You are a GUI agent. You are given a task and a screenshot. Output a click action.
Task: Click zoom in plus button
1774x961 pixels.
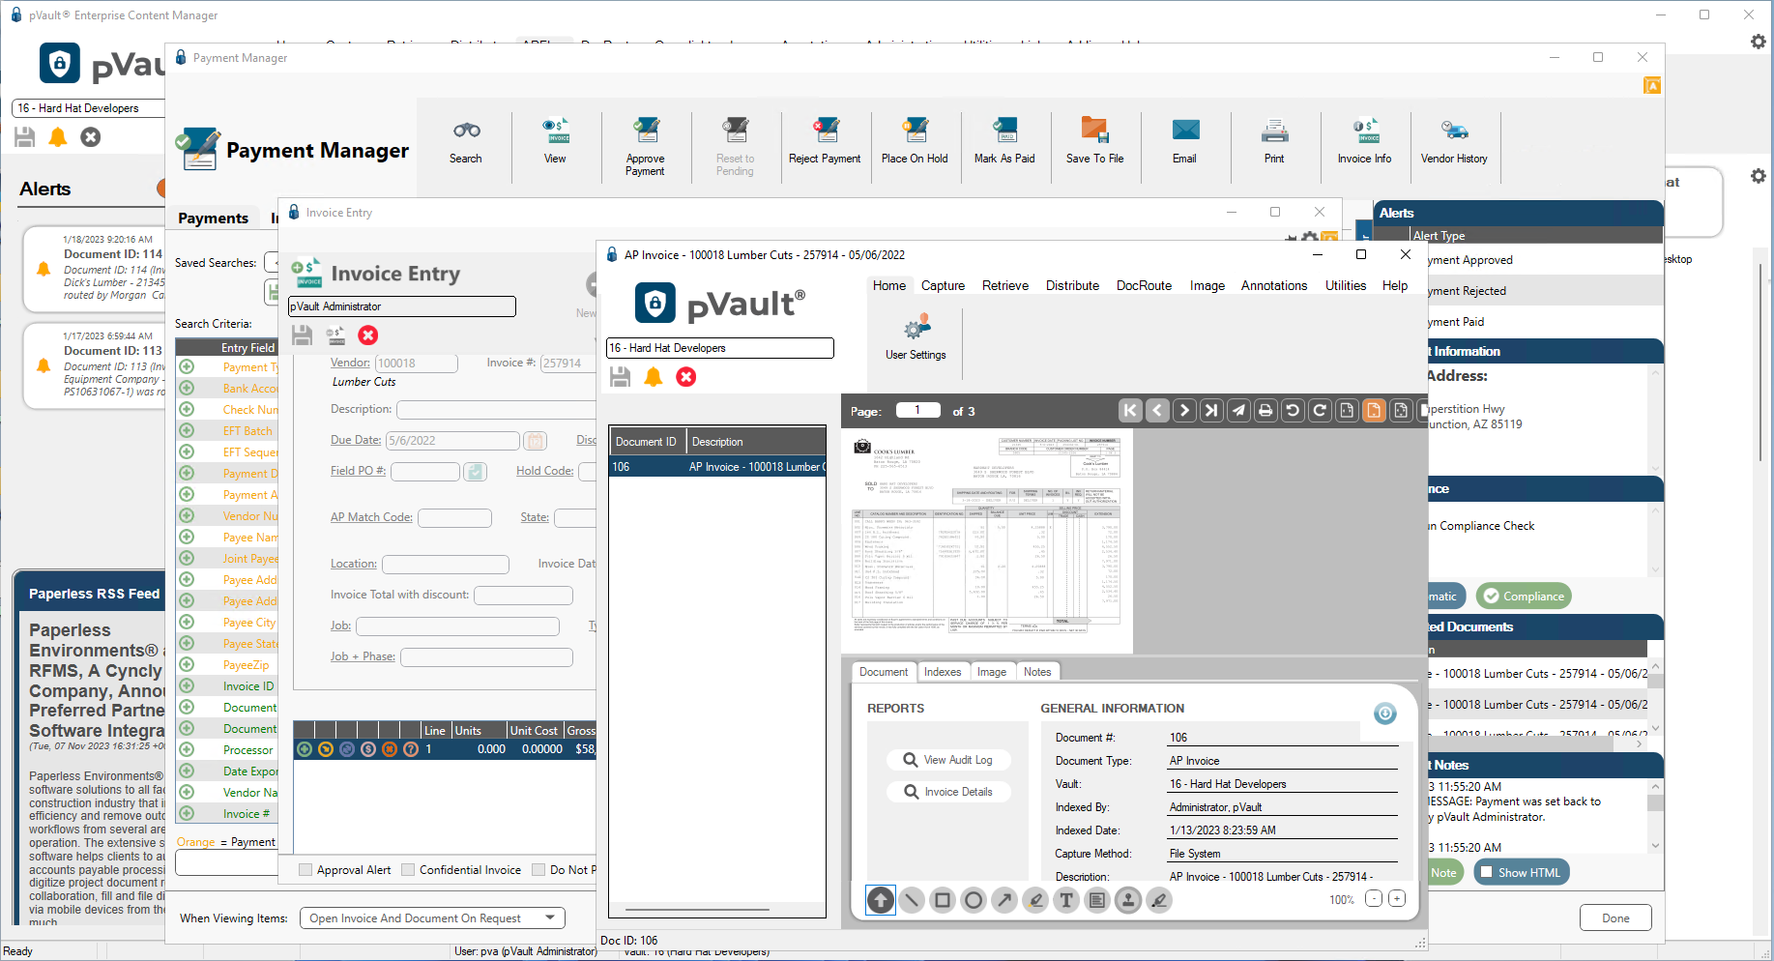[x=1397, y=899]
